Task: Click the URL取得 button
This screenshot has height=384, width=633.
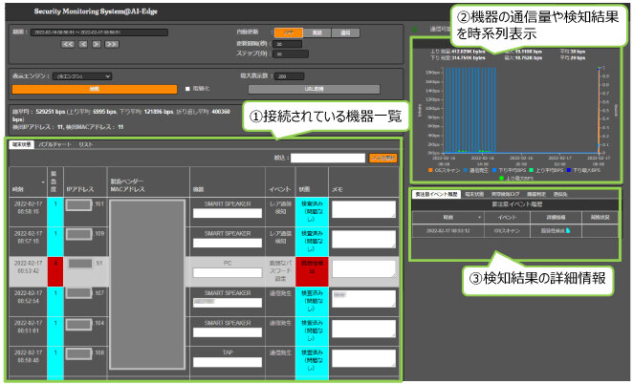Action: (314, 89)
